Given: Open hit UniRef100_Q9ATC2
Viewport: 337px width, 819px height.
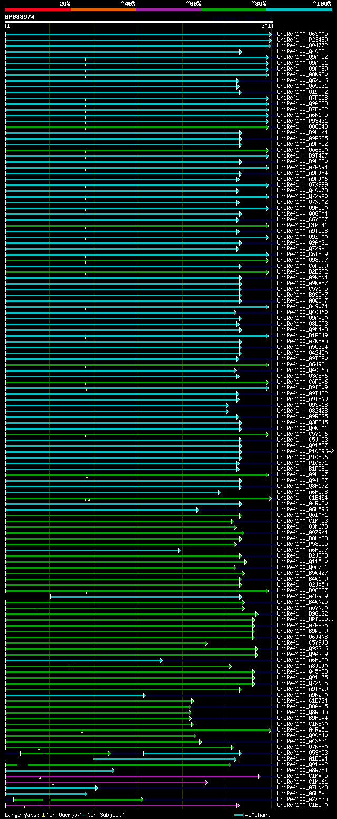Looking at the screenshot, I should point(302,57).
